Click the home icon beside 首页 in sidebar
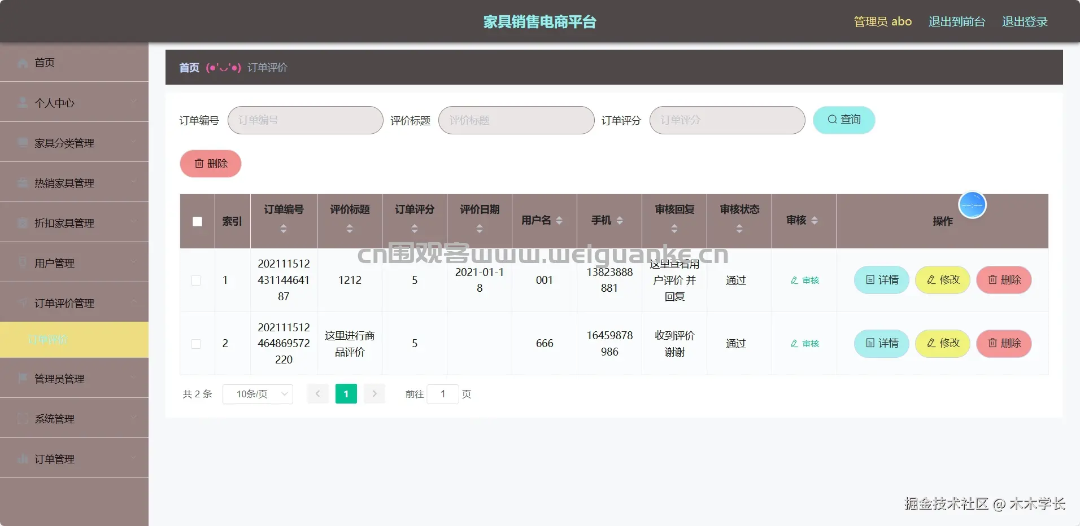The image size is (1080, 526). click(23, 63)
